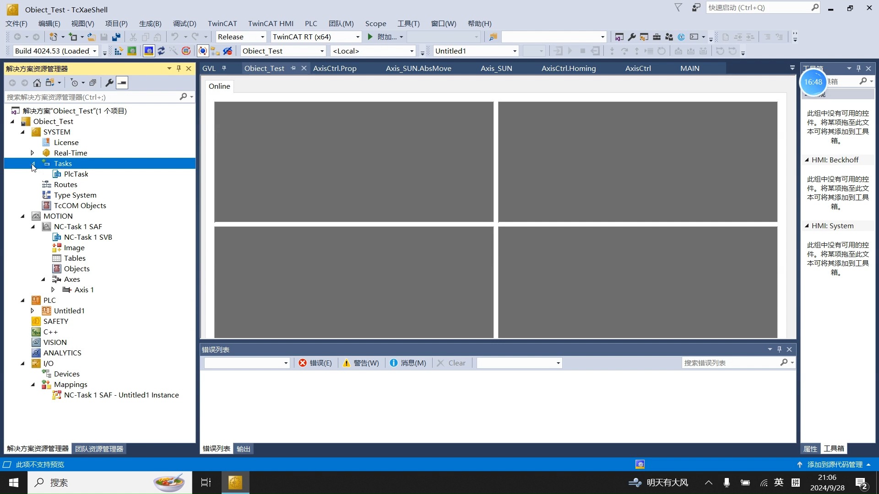Screen dimensions: 879x494
Task: Toggle the 警告(W) warnings filter
Action: [361, 363]
